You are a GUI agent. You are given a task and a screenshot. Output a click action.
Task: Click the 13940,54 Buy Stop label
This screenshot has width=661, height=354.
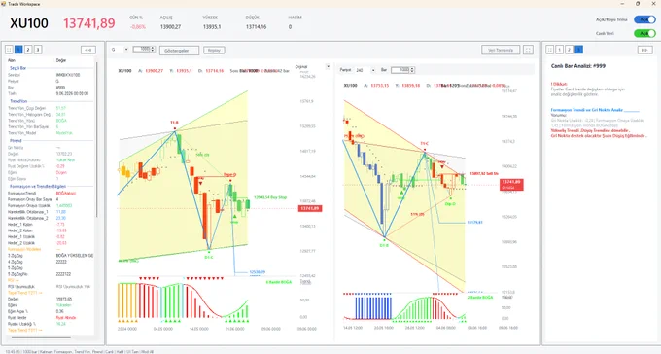coord(270,197)
